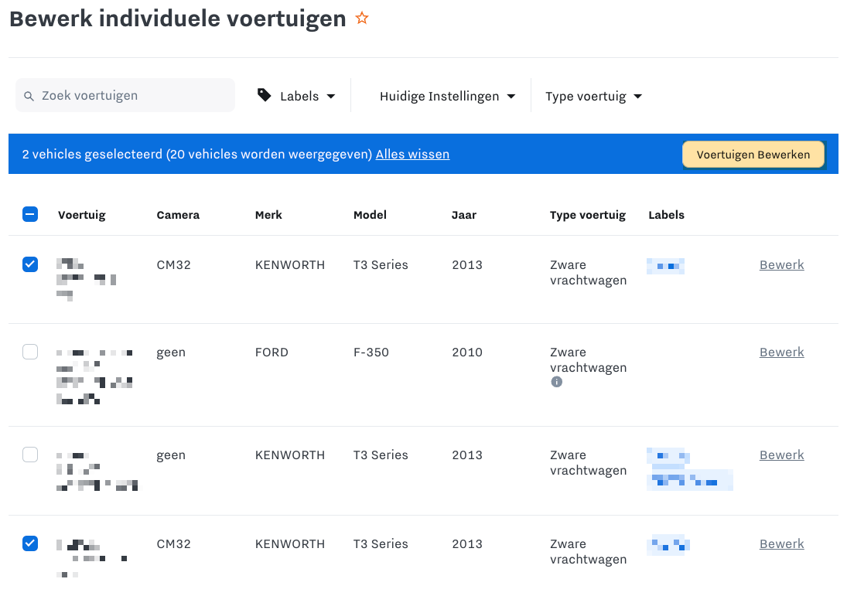Image resolution: width=847 pixels, height=596 pixels.
Task: Click the Voertuig column header
Action: click(x=81, y=215)
